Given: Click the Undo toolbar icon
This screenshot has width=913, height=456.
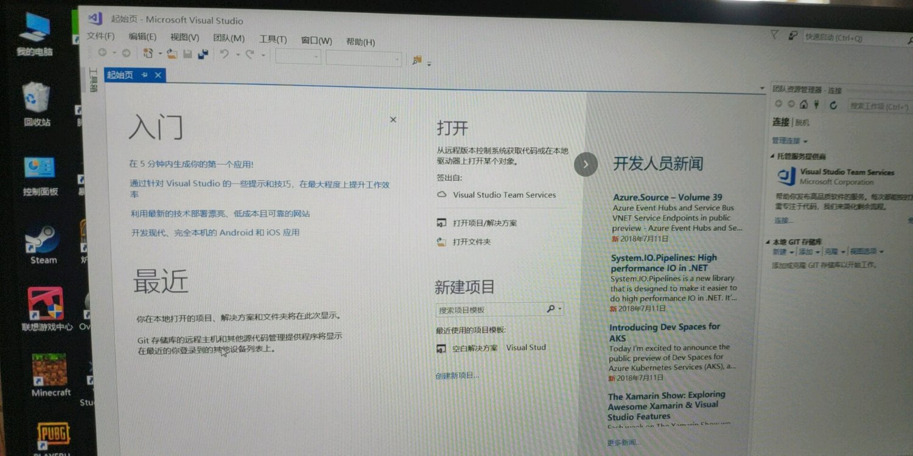Looking at the screenshot, I should pyautogui.click(x=224, y=54).
